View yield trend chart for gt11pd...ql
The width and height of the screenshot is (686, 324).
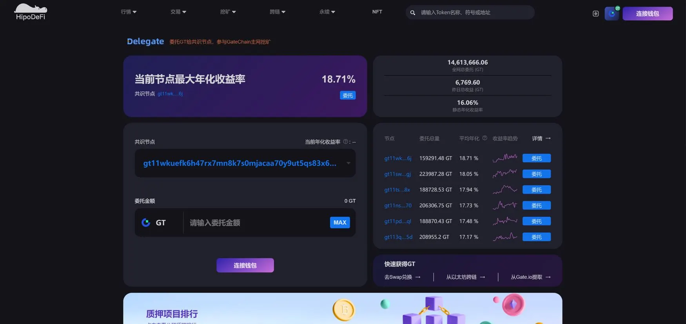coord(505,221)
